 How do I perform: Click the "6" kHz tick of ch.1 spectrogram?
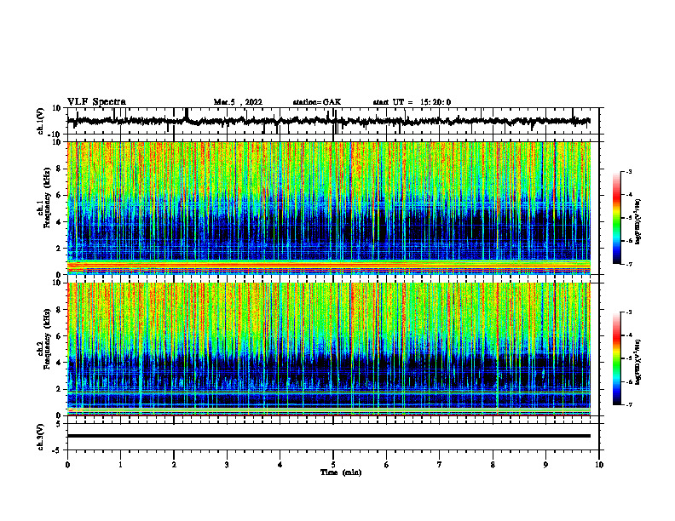59,195
